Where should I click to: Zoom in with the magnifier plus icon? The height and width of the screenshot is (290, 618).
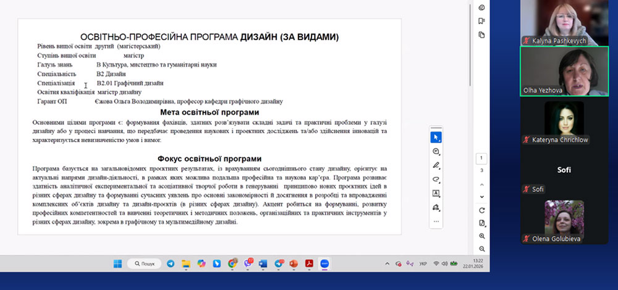tap(481, 236)
